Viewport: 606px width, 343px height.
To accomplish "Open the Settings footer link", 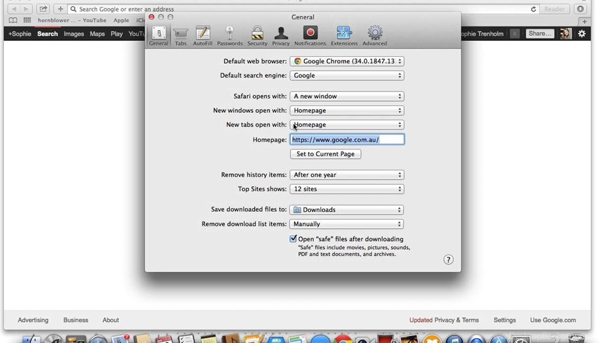I will pos(505,320).
